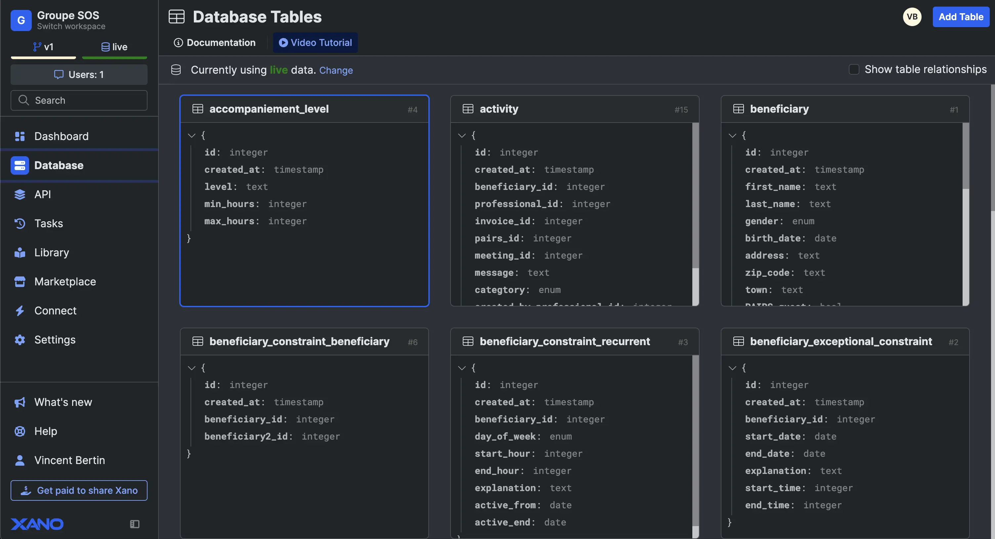Click the VB user avatar

coord(912,17)
